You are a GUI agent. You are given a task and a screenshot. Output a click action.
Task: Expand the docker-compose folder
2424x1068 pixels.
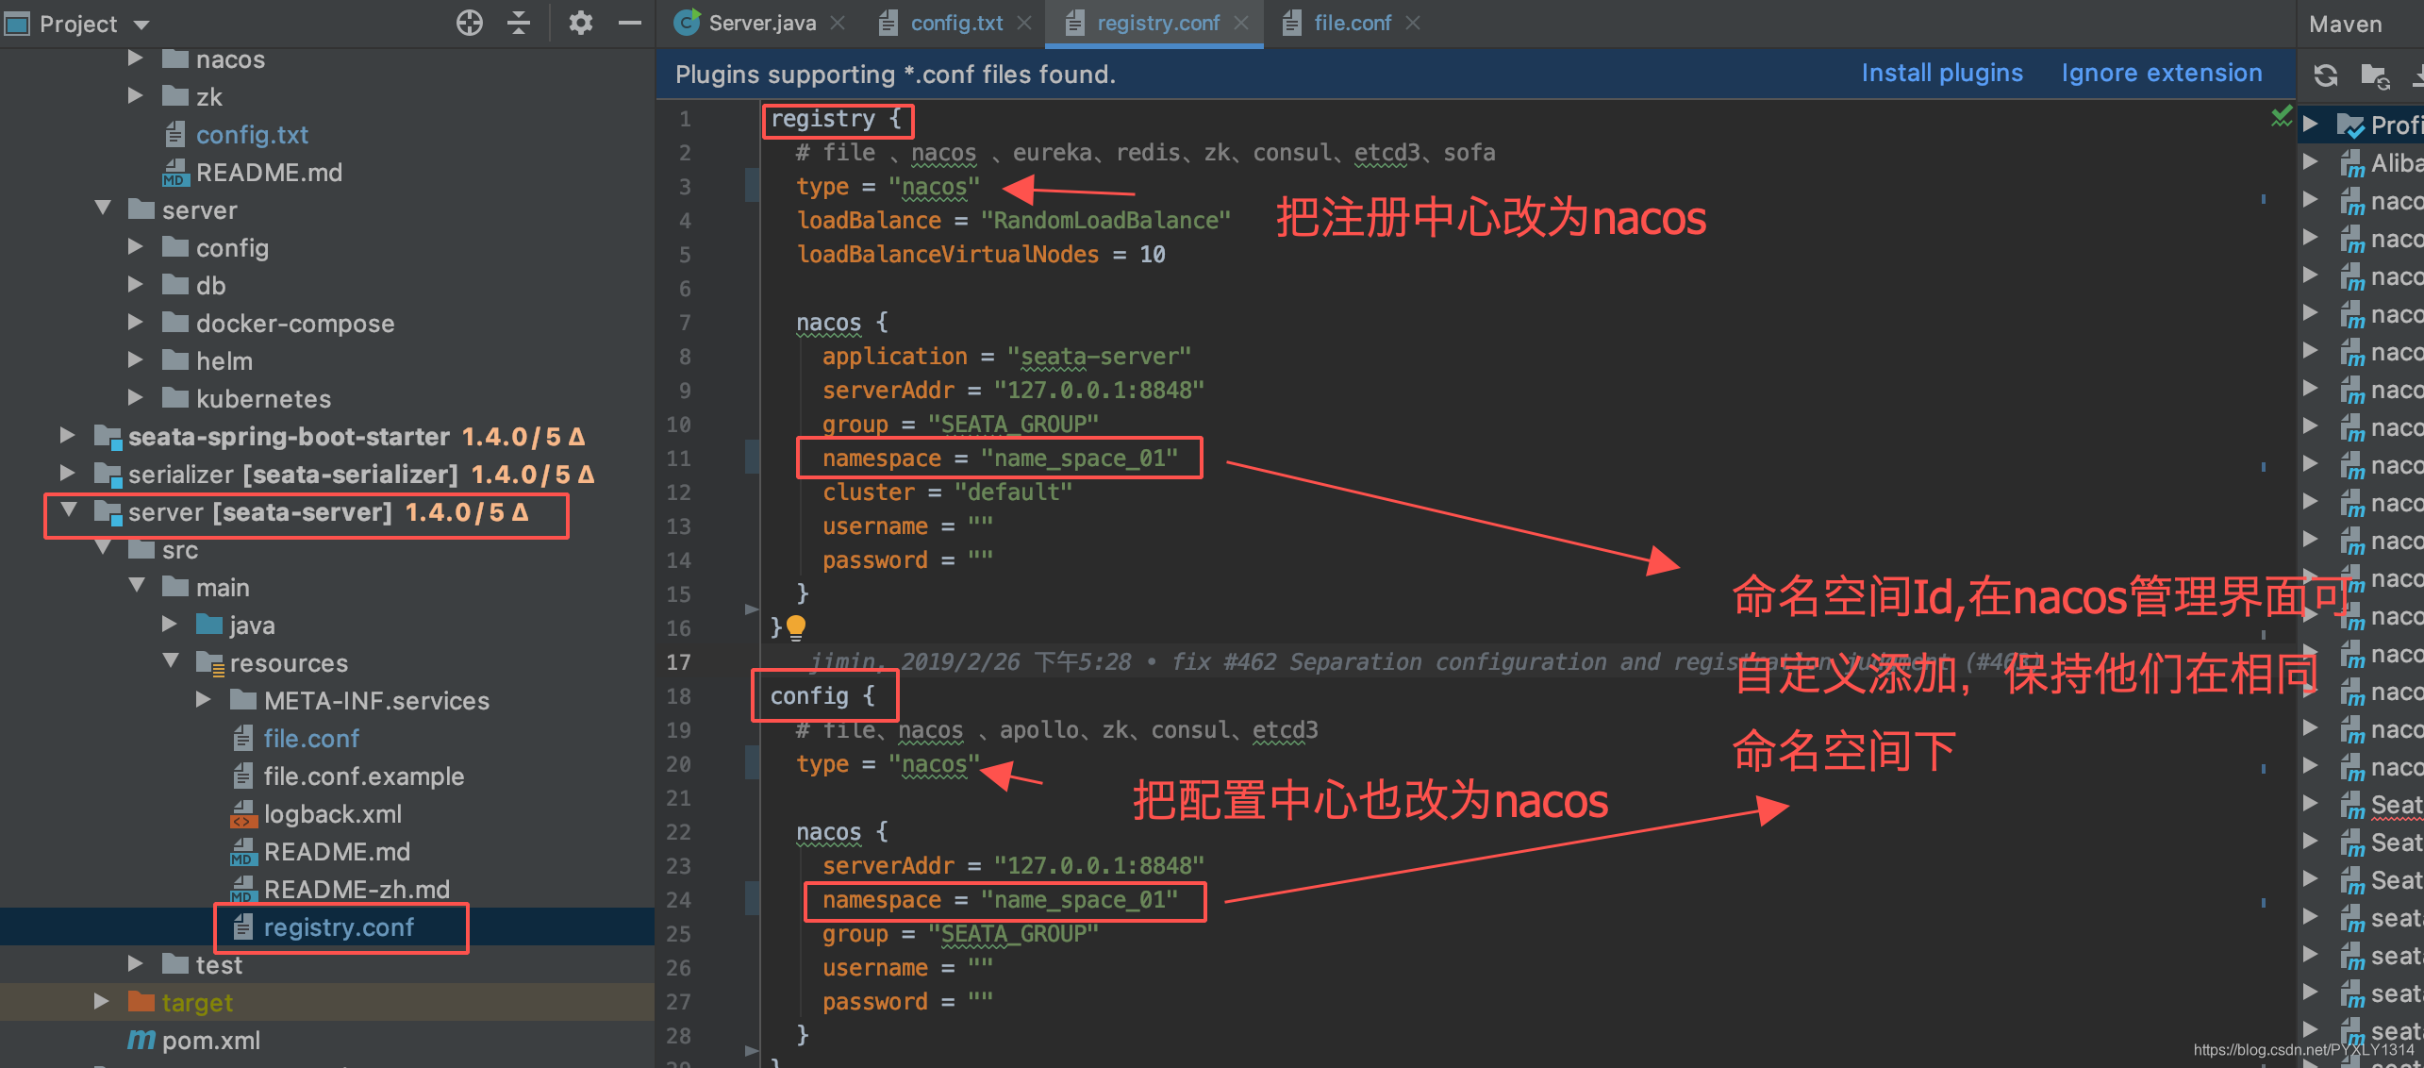[x=135, y=323]
